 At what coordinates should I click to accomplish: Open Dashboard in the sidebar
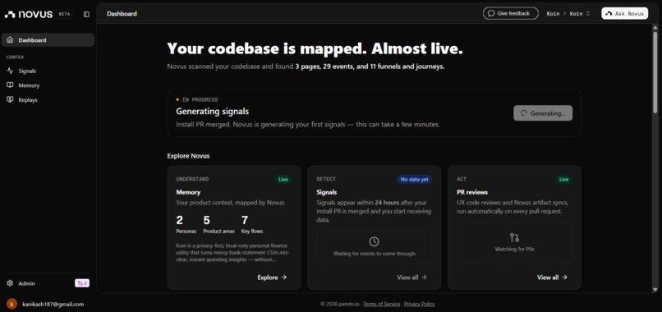pyautogui.click(x=48, y=40)
